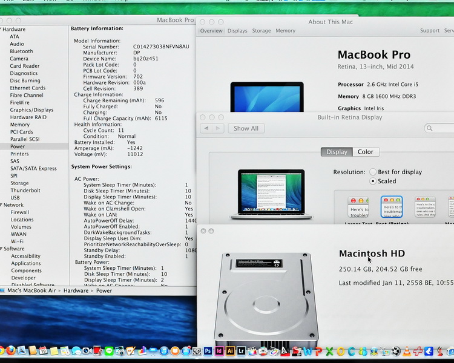
Task: Open FaceTime in the dock
Action: pos(87,351)
